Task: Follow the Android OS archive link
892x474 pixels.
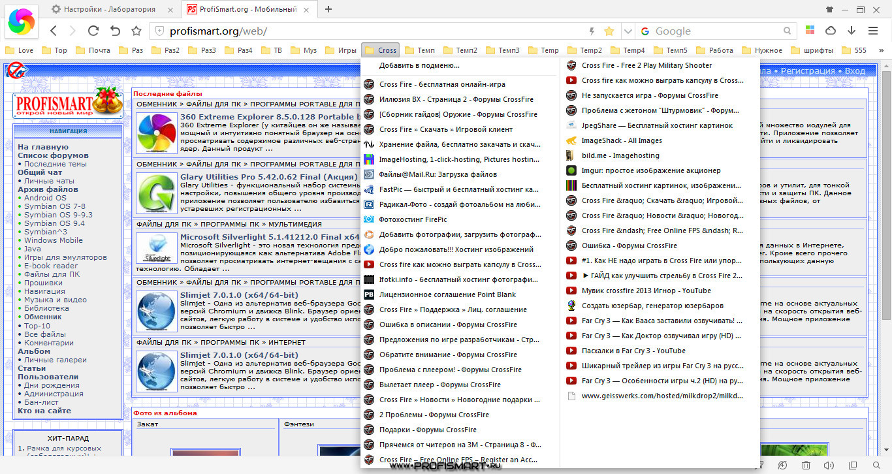Action: [45, 198]
